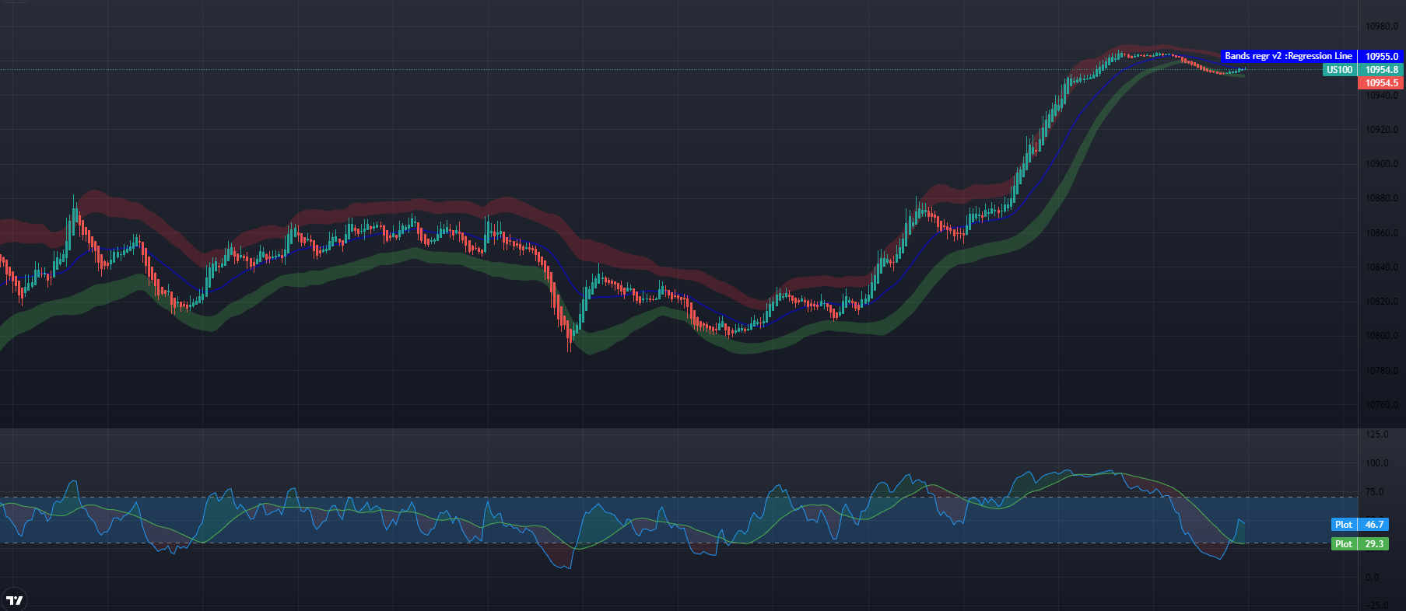1406x611 pixels.
Task: Select the green Plot 29.3 label
Action: [1359, 544]
